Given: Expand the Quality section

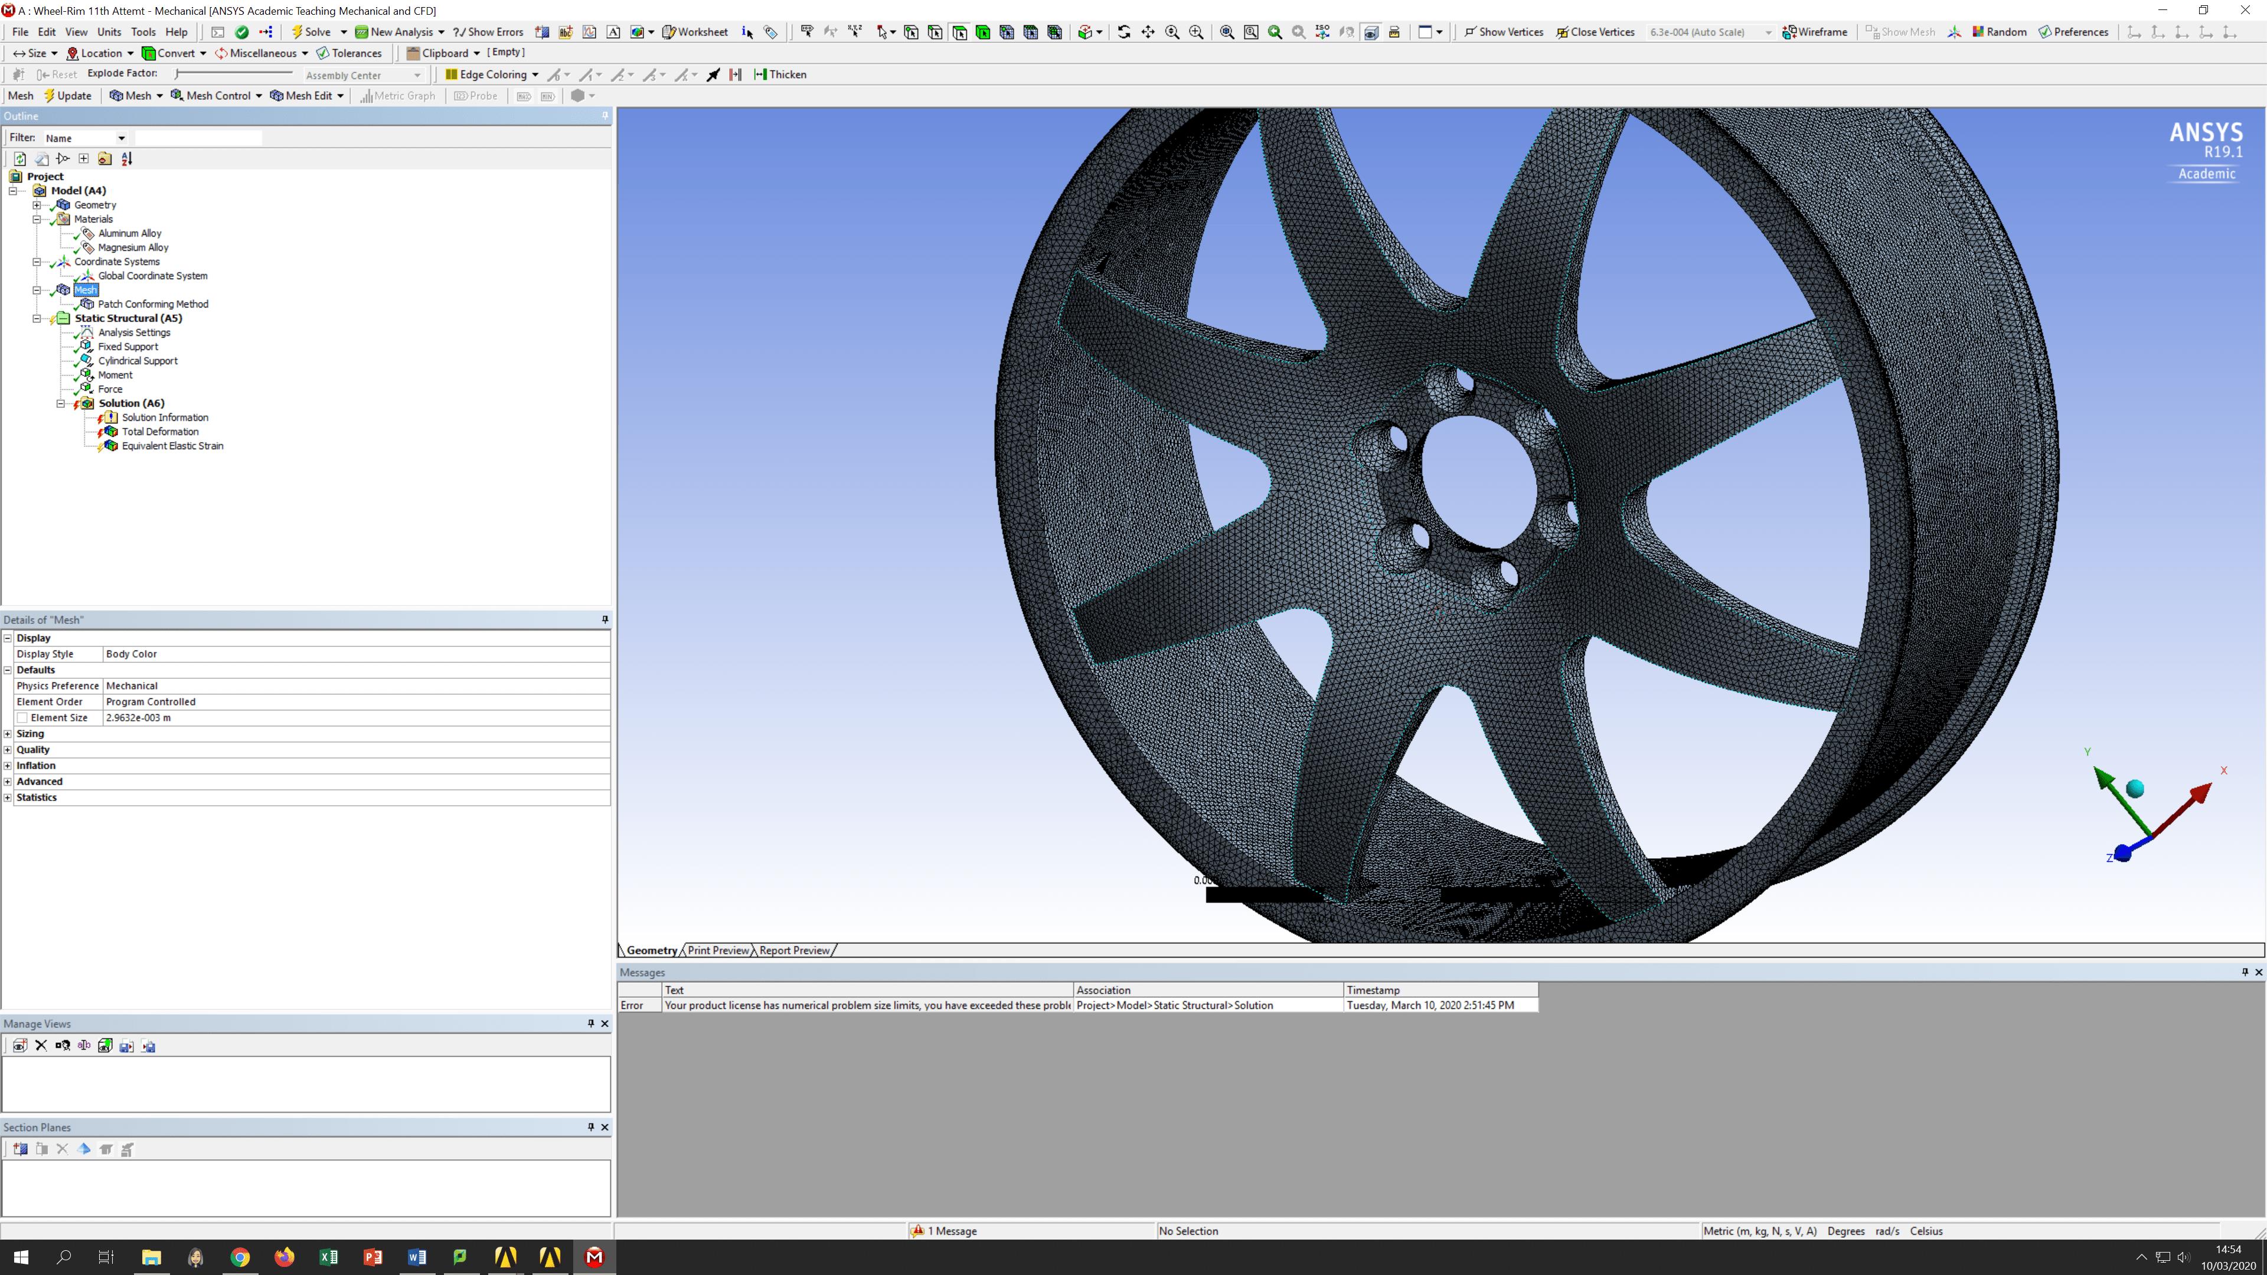Looking at the screenshot, I should click(8, 750).
